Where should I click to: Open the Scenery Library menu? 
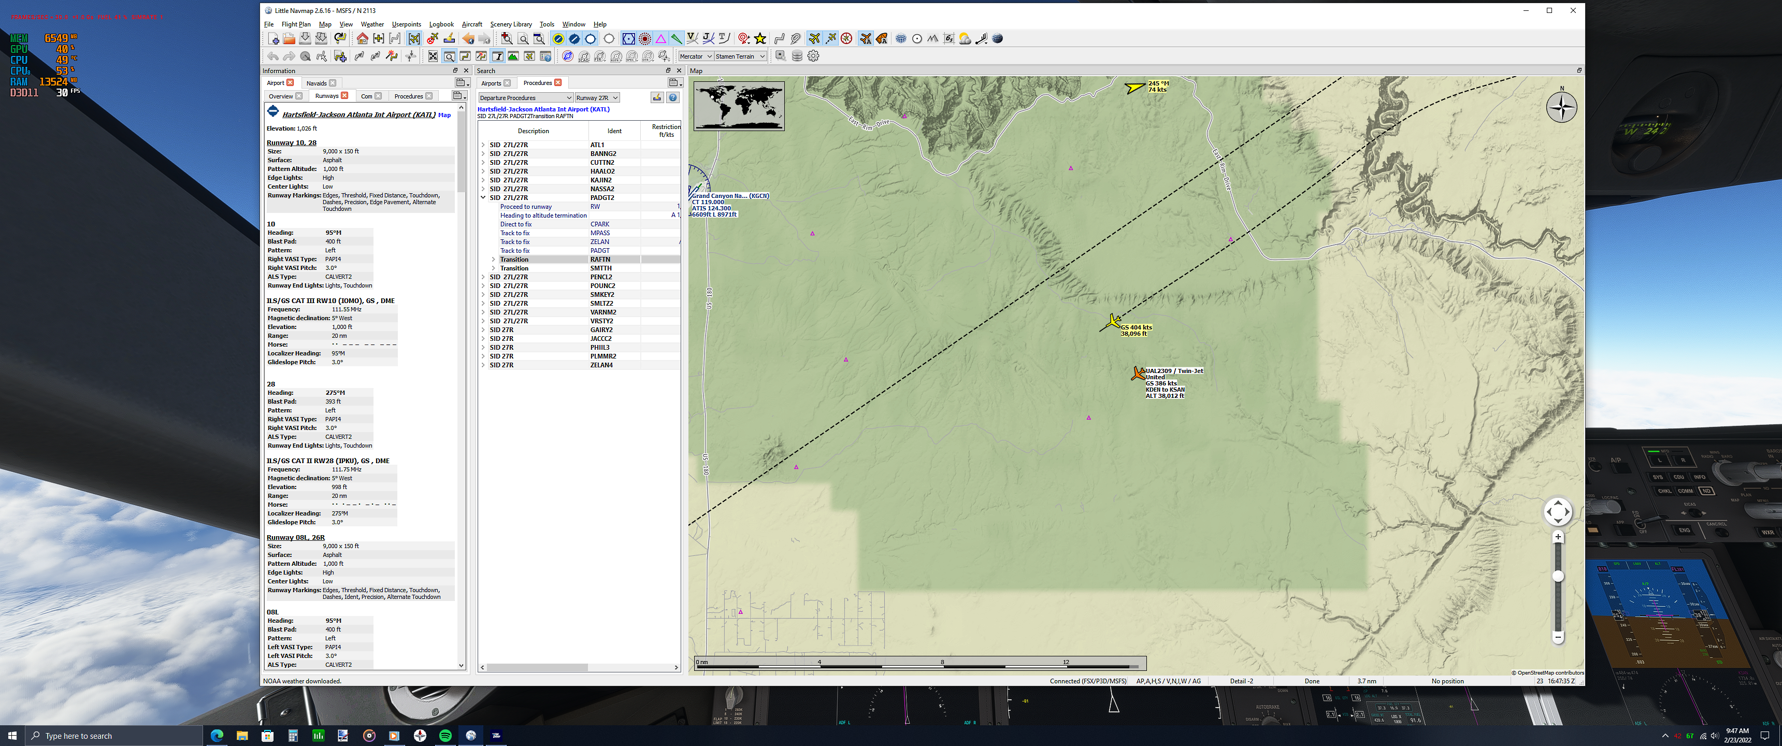point(511,24)
